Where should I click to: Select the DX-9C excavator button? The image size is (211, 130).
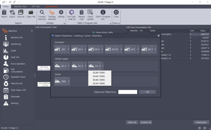[x=112, y=49]
